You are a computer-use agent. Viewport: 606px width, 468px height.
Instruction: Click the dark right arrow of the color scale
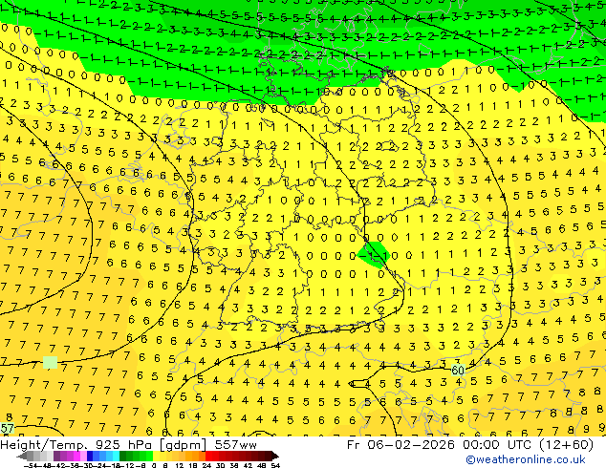coord(275,456)
